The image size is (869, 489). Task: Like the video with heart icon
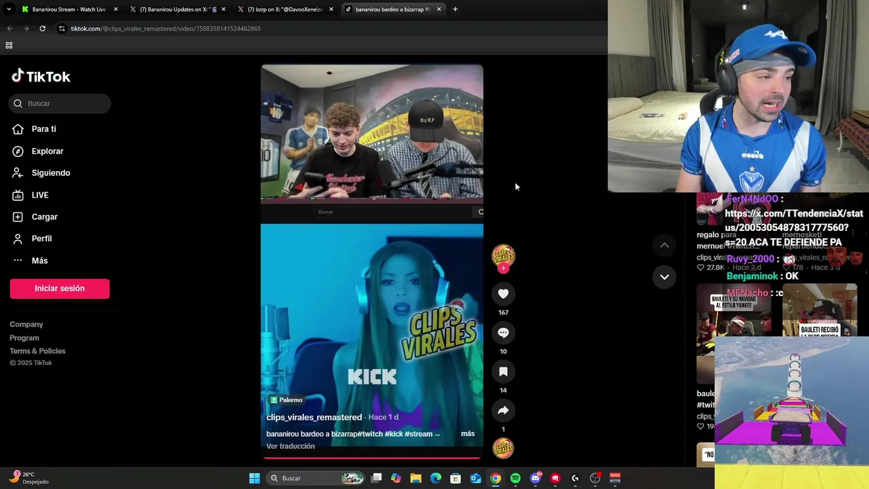pos(503,294)
